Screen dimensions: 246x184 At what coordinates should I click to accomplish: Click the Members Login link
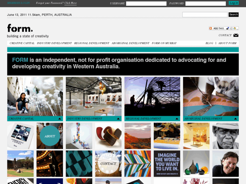[19, 3]
